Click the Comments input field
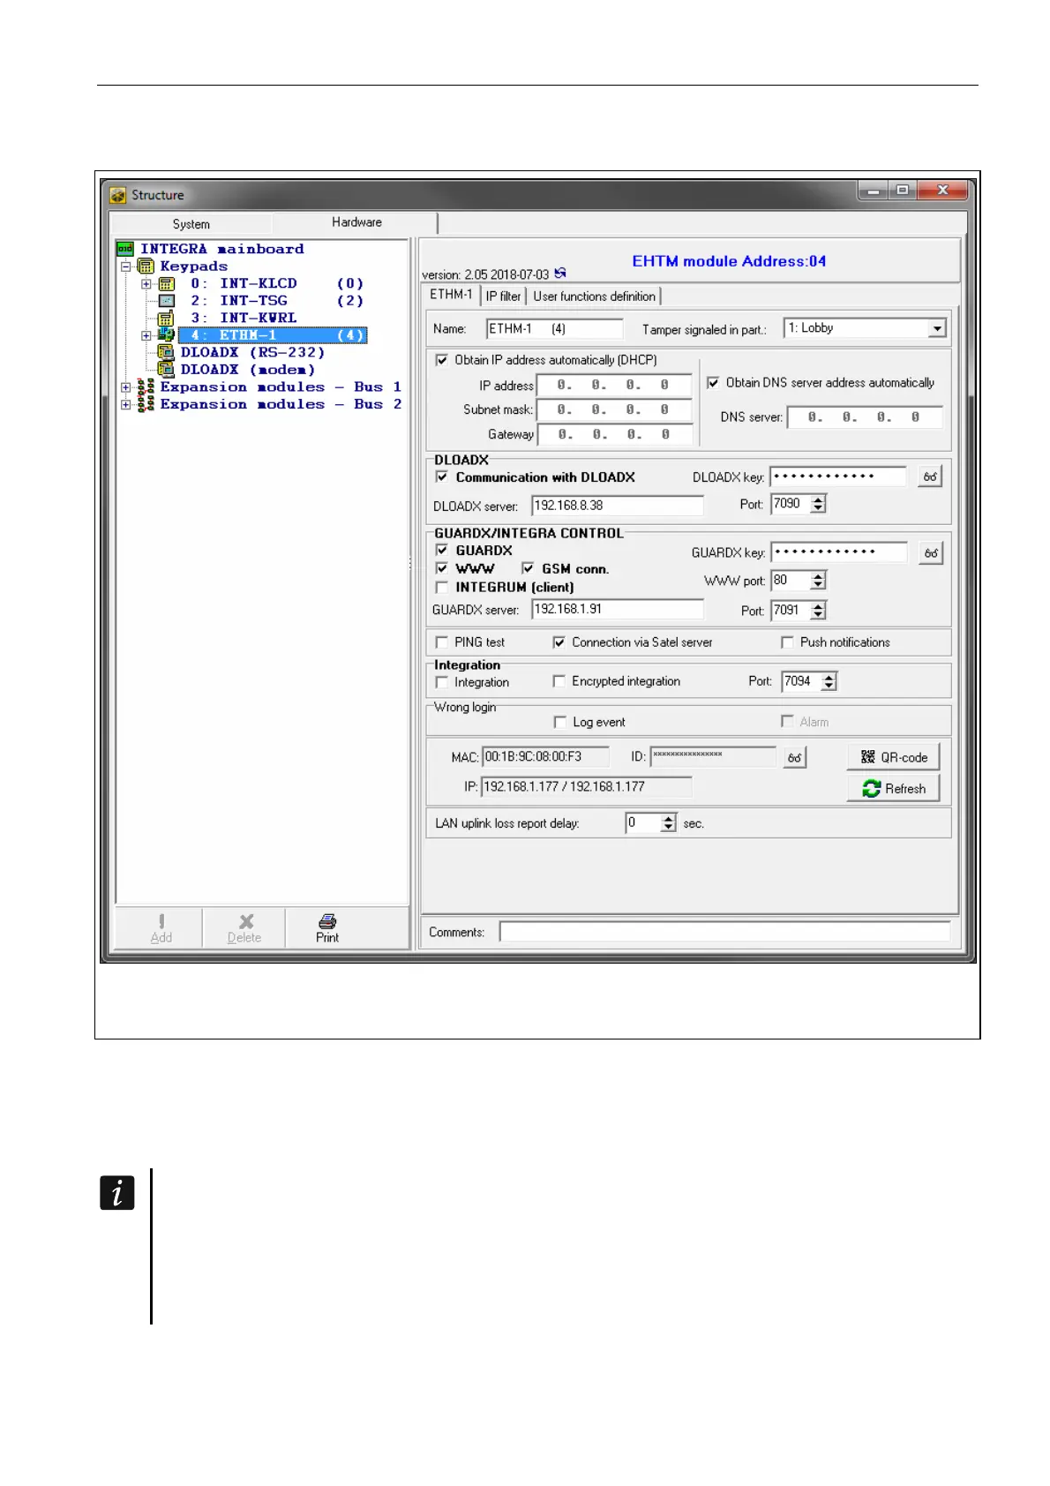 pos(724,932)
